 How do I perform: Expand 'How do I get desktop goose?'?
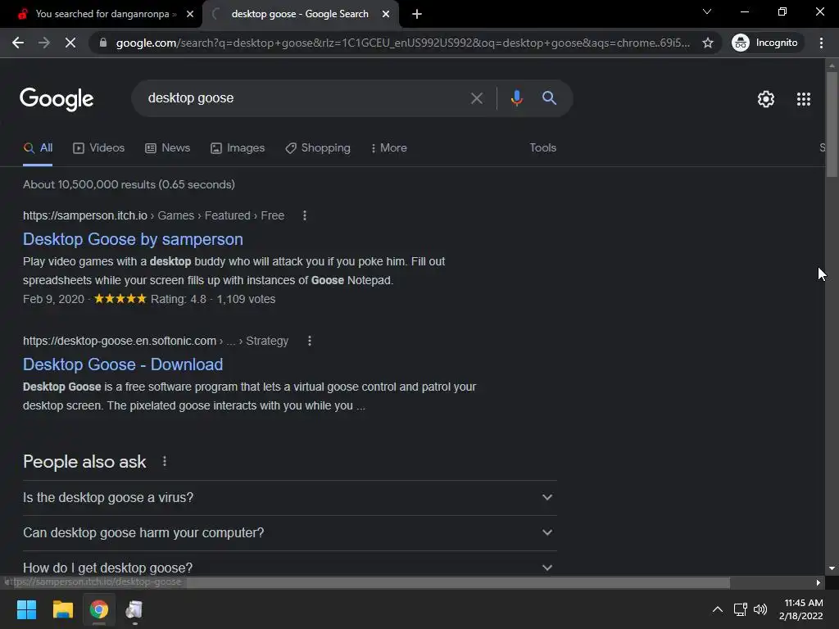coord(289,566)
